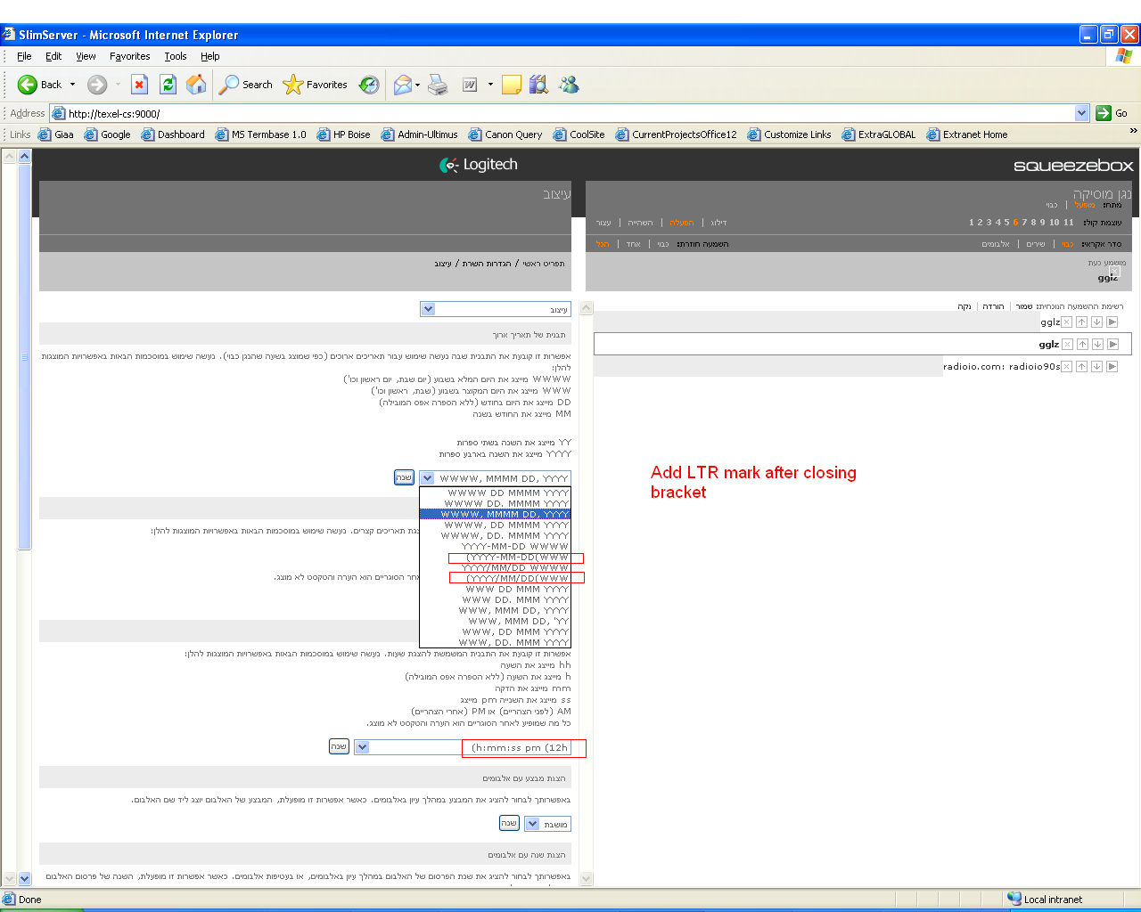Open the album artwork מושבת dropdown
Image resolution: width=1141 pixels, height=912 pixels.
(x=532, y=824)
